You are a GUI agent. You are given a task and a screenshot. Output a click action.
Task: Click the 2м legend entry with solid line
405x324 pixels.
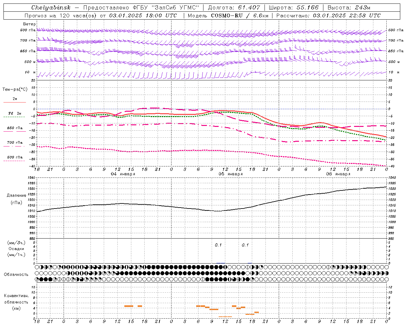point(15,100)
